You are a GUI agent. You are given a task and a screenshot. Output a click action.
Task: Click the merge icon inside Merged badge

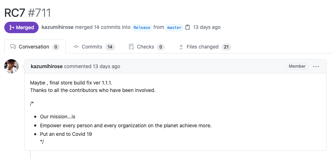coord(12,27)
